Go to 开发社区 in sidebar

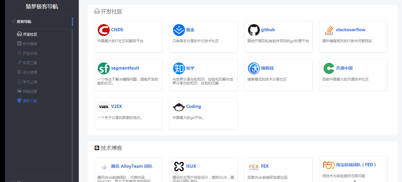tap(30, 34)
